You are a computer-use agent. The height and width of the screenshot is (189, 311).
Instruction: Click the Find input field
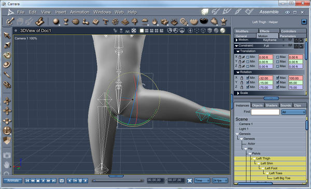pos(265,112)
